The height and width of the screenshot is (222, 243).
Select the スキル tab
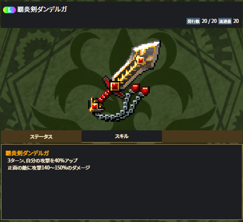122,136
